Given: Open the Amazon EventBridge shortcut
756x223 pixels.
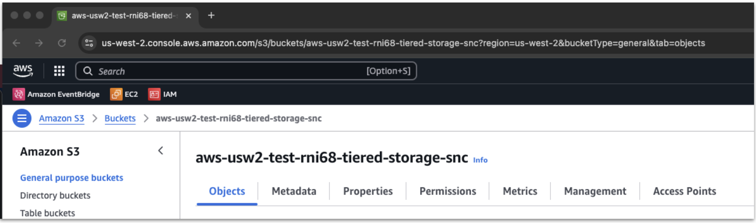Looking at the screenshot, I should point(56,94).
